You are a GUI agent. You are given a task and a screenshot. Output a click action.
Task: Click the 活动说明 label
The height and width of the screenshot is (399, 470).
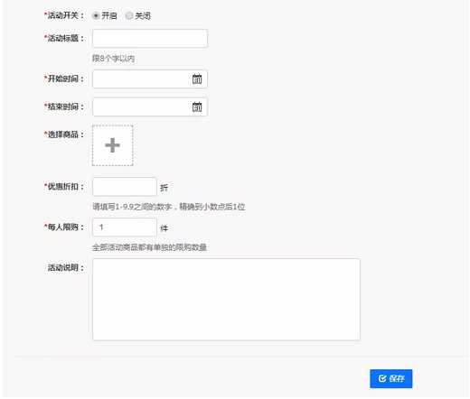66,267
